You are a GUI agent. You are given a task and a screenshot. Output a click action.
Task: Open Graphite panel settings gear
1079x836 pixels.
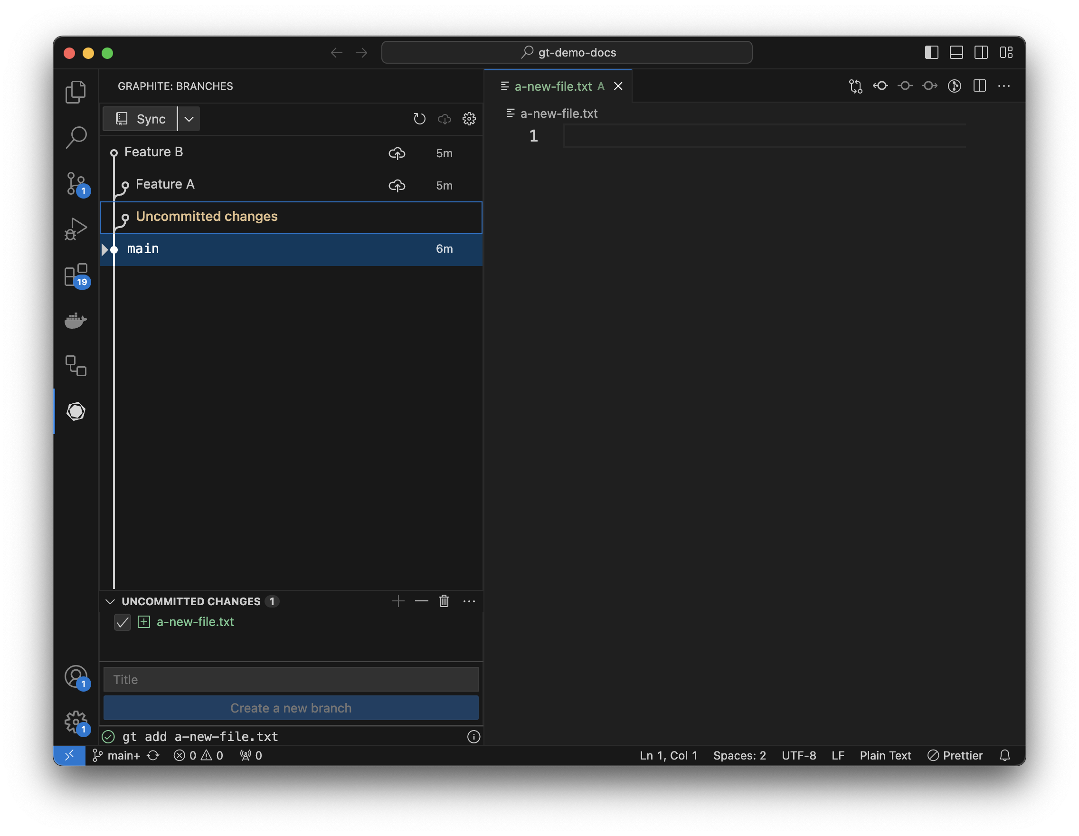pyautogui.click(x=469, y=119)
